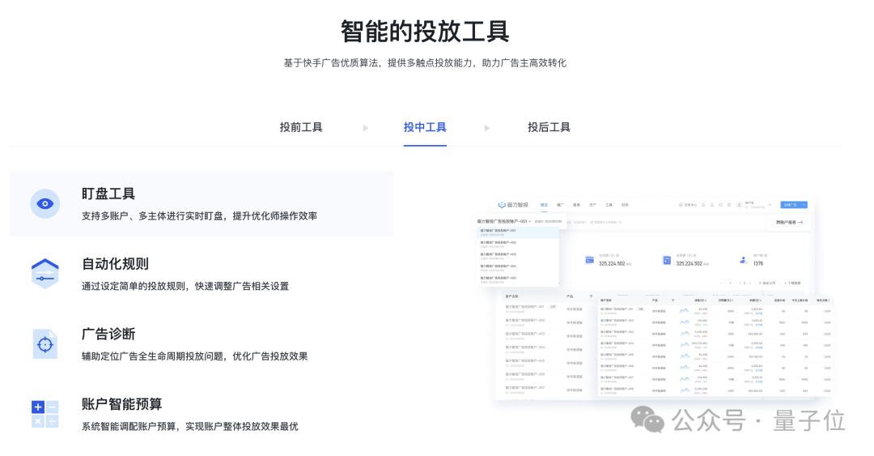Click the slider icon for 自动化规则
Image resolution: width=874 pixels, height=456 pixels.
pyautogui.click(x=45, y=274)
